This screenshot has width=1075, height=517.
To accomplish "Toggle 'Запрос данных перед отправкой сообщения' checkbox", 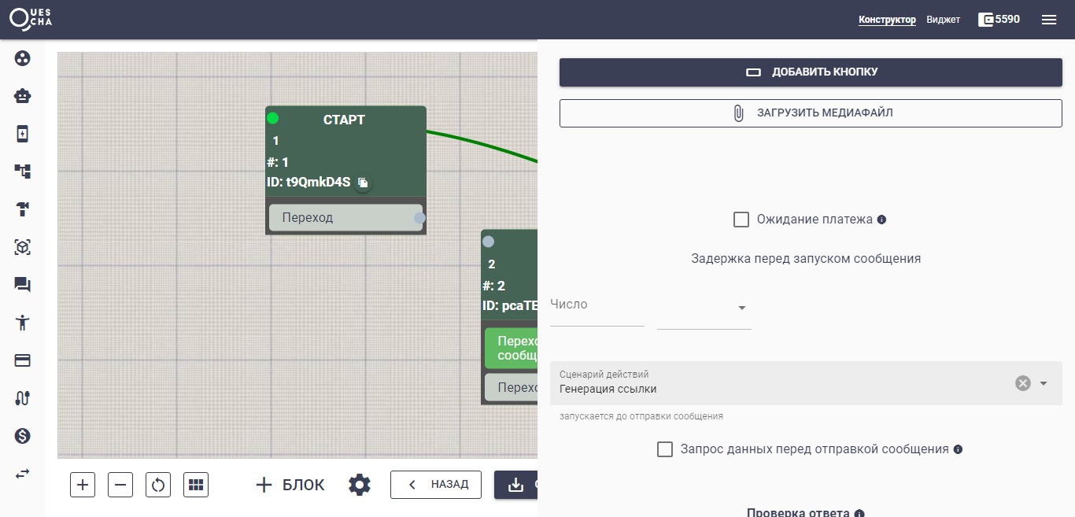I will tap(665, 449).
